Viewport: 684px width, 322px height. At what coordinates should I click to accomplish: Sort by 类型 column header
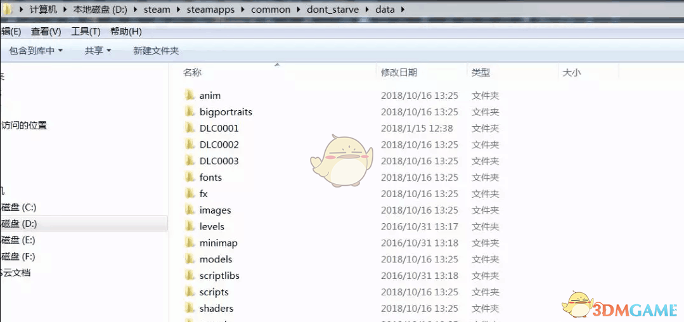point(481,73)
